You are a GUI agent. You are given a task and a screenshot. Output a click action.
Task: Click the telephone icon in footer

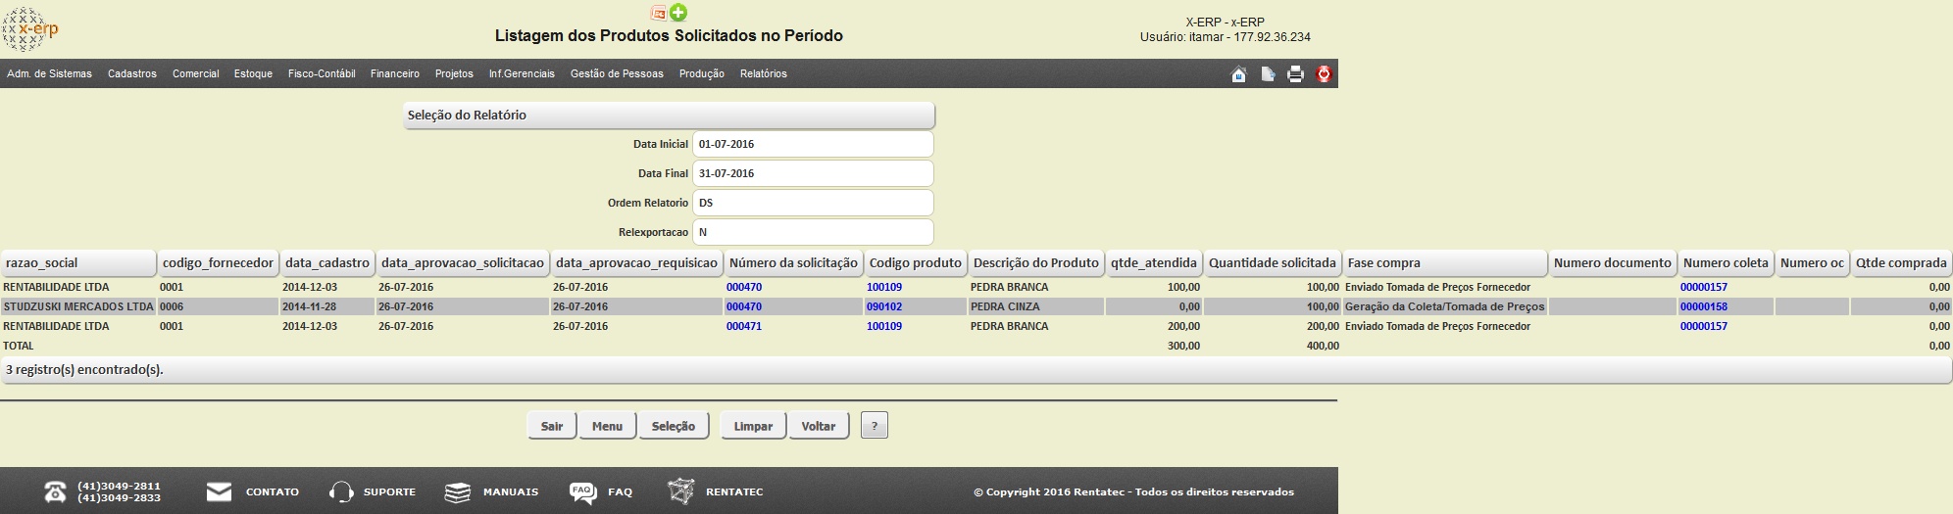coord(55,491)
